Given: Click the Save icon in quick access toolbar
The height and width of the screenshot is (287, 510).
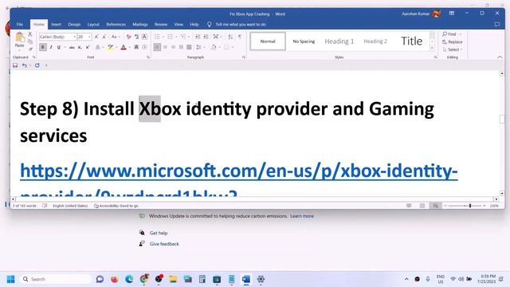Looking at the screenshot, I should pos(15,65).
